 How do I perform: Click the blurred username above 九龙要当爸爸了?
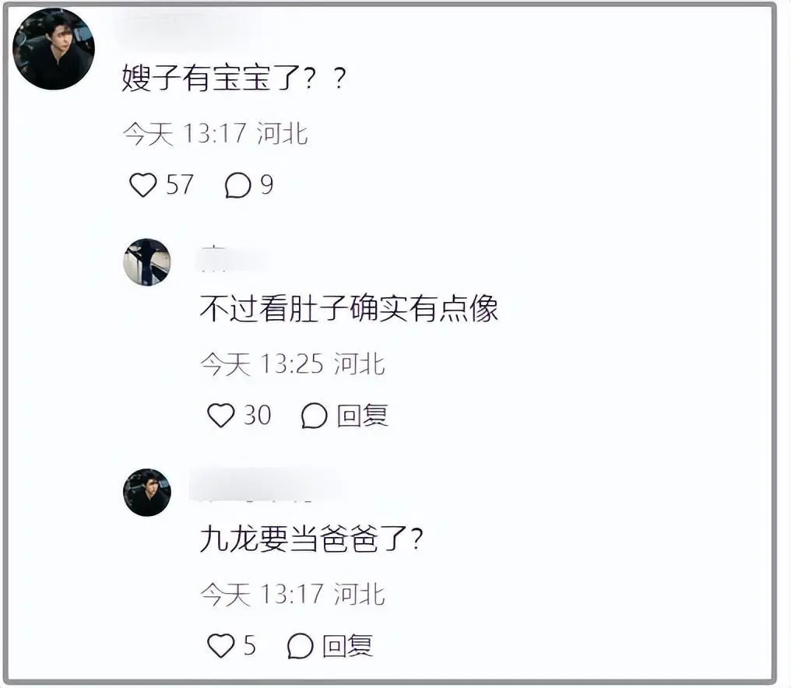tap(265, 485)
